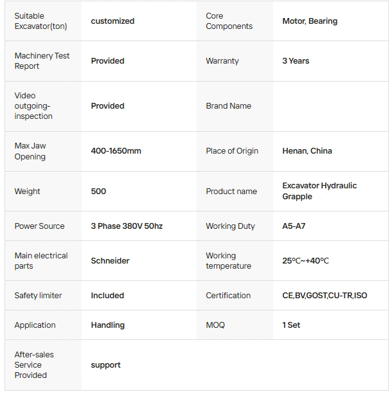Select the weight value '500'
The height and width of the screenshot is (394, 392).
coord(98,192)
